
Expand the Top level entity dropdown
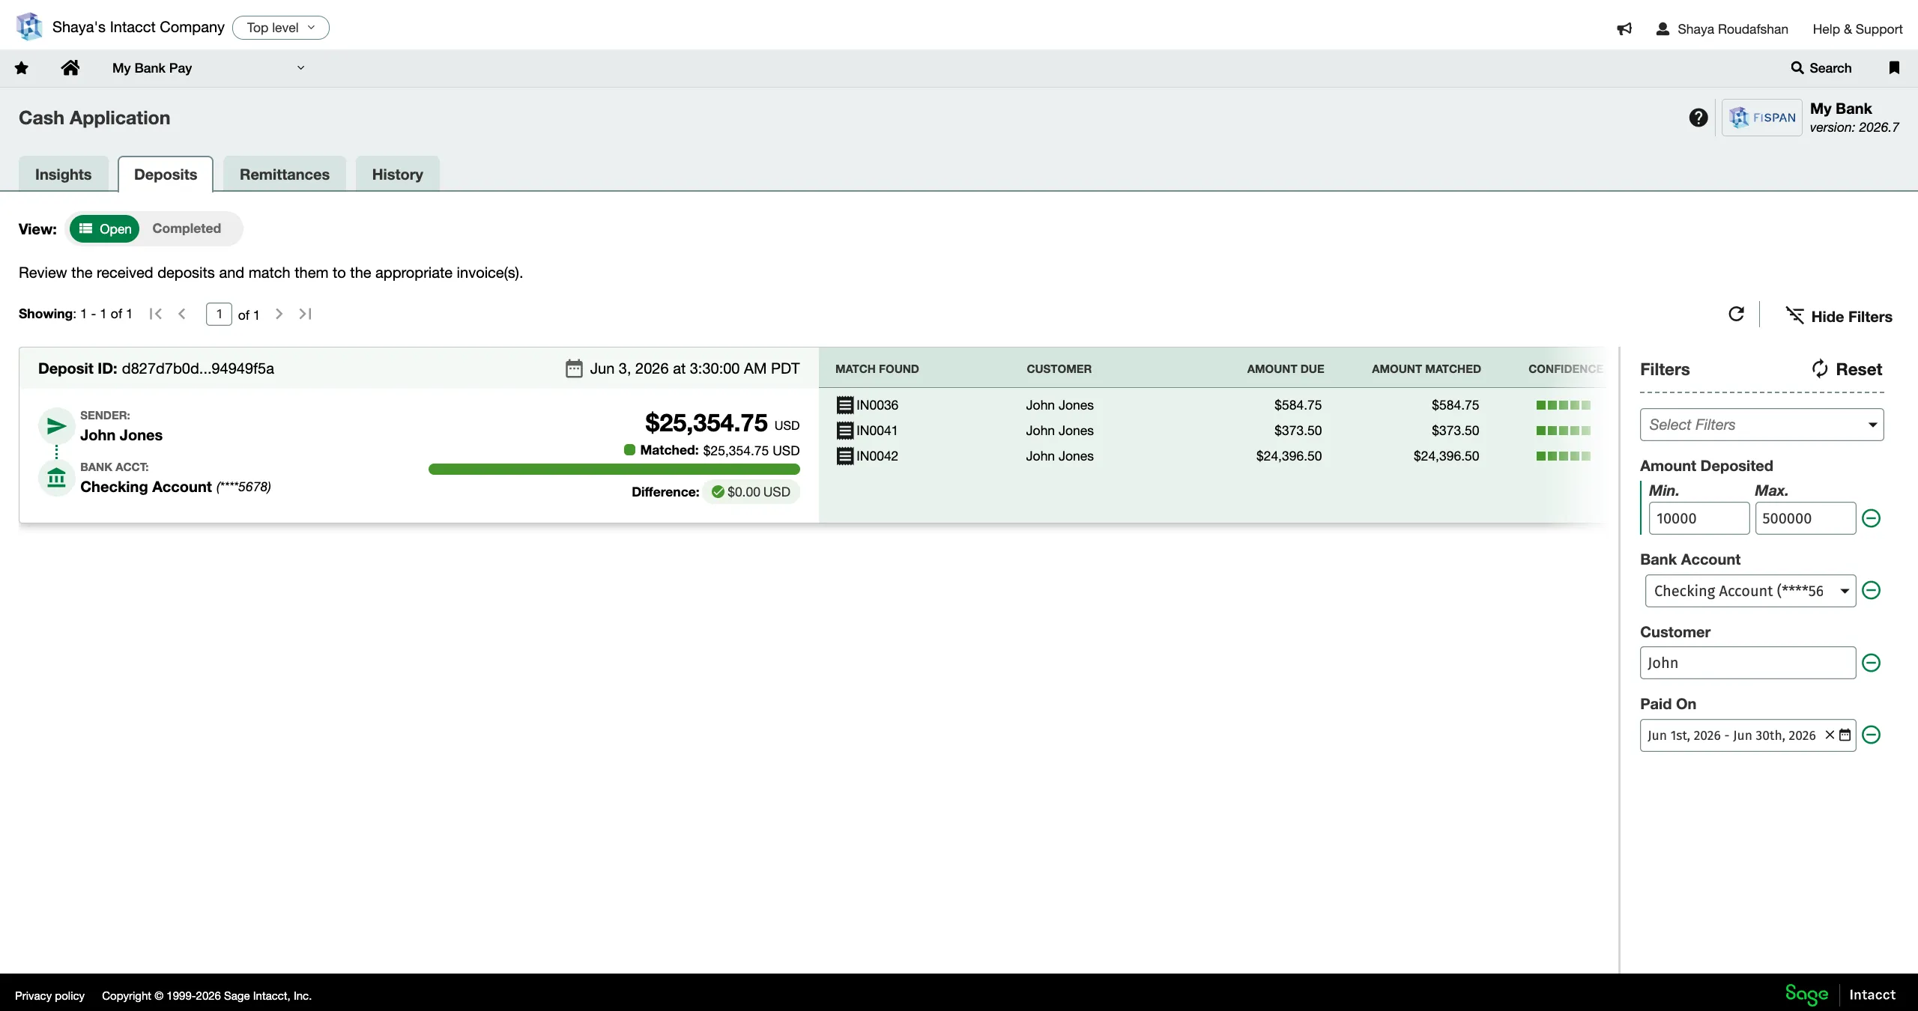[x=281, y=28]
